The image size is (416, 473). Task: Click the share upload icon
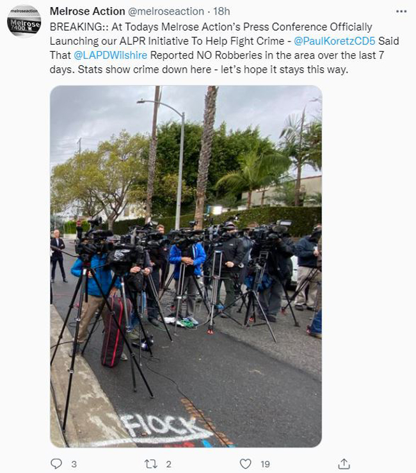point(344,463)
